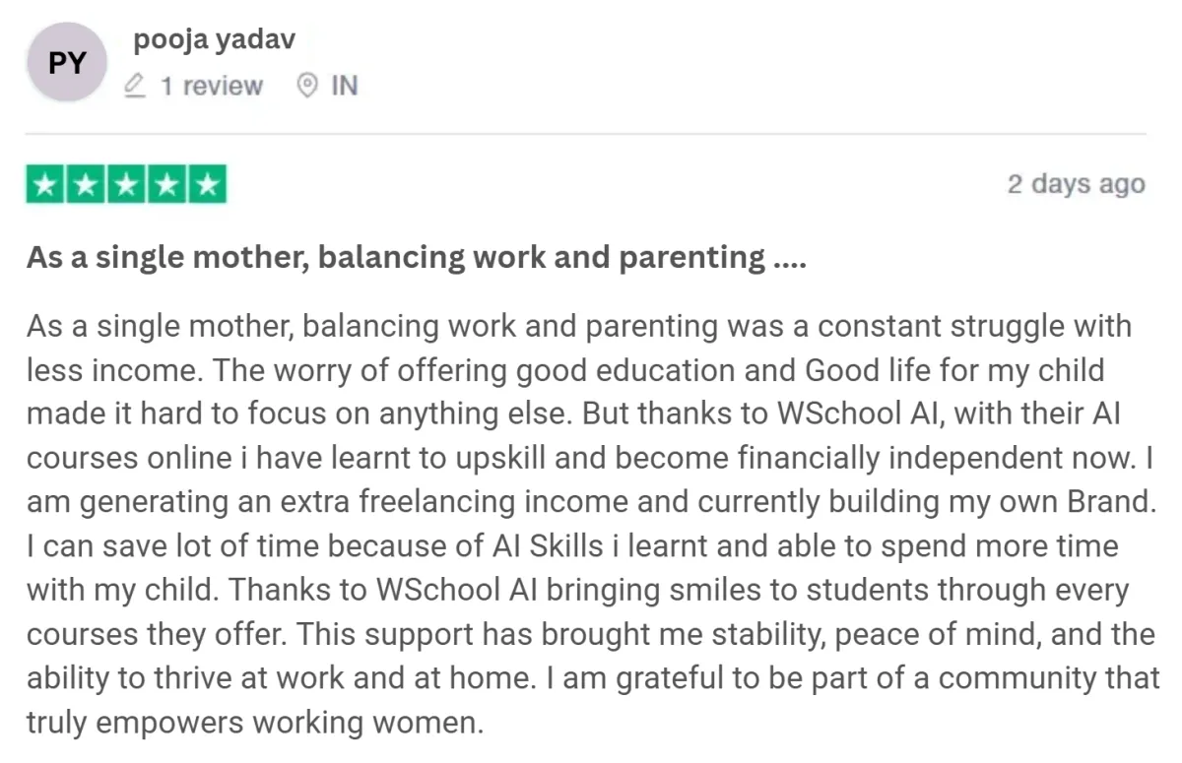Image resolution: width=1182 pixels, height=763 pixels.
Task: Click the first body line about constant struggle
Action: click(579, 327)
